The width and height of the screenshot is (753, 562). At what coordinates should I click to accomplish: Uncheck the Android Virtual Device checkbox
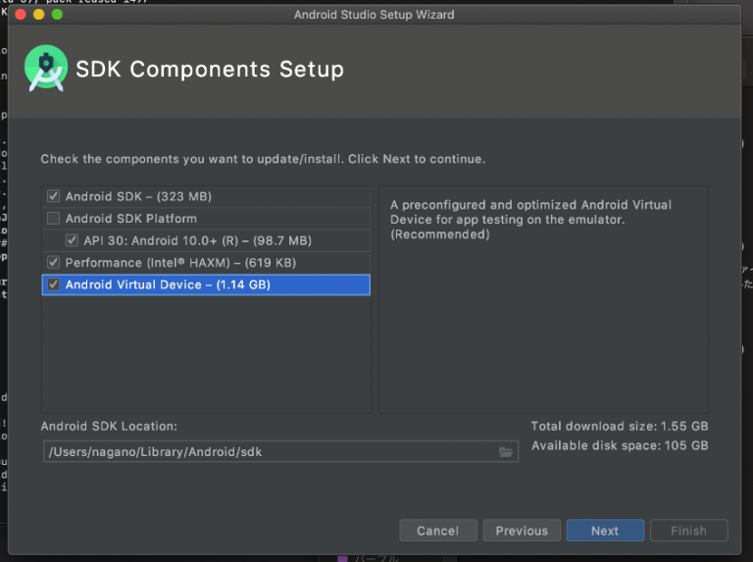(53, 285)
